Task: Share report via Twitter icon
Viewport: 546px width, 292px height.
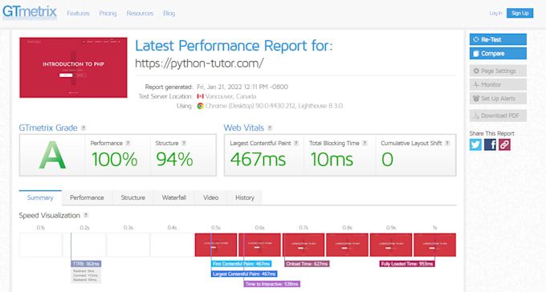Action: coord(475,144)
